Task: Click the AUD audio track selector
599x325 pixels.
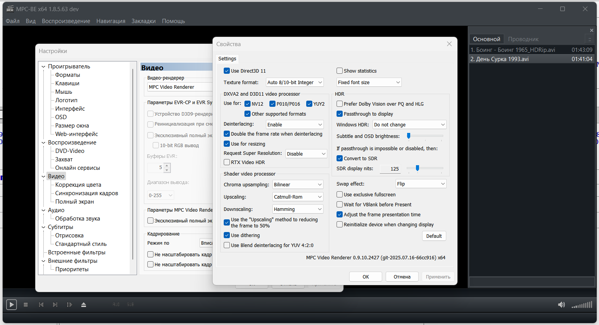Action: tap(116, 305)
